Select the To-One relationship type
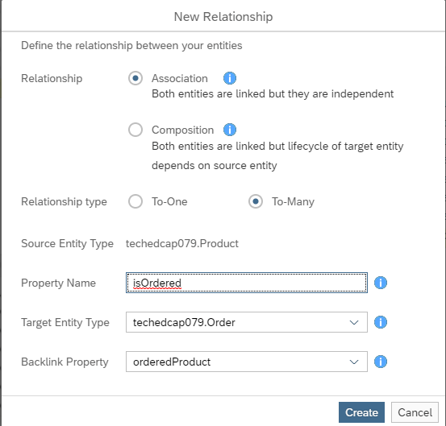This screenshot has height=426, width=446. 135,201
